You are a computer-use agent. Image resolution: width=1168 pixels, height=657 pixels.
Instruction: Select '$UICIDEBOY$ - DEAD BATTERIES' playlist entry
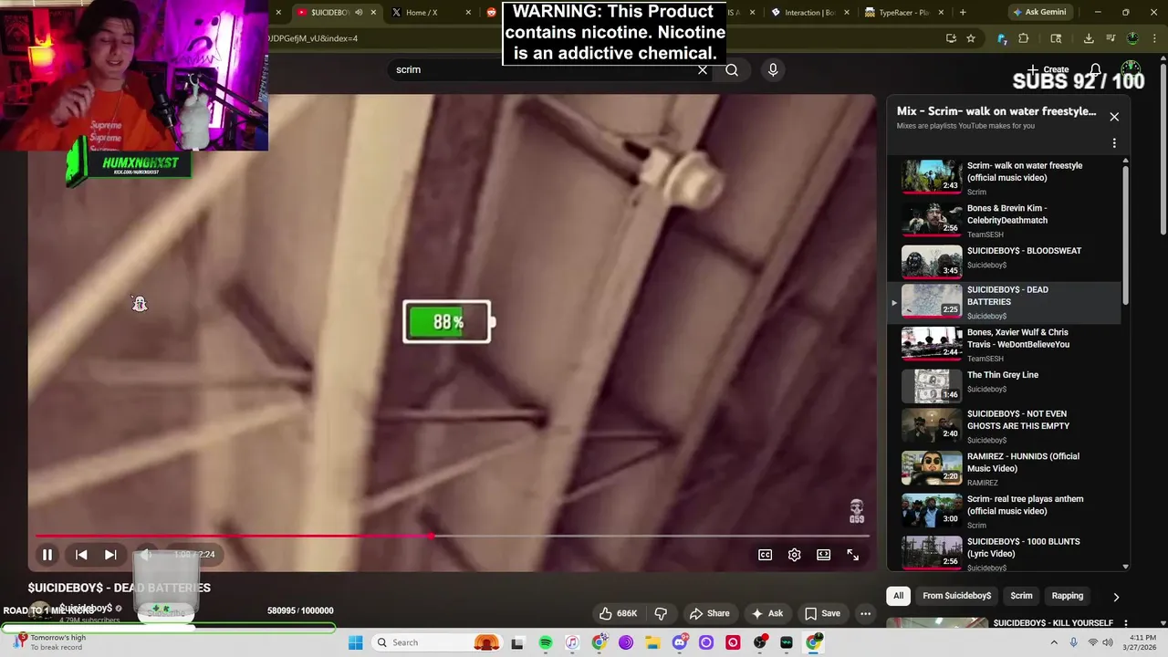[x=1004, y=303]
